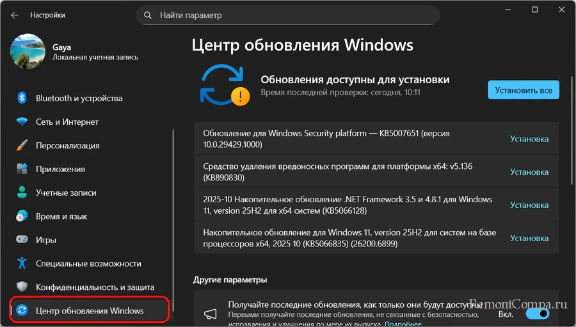Click inside the Найти параметр search field

pos(294,15)
